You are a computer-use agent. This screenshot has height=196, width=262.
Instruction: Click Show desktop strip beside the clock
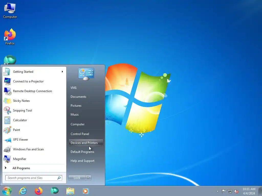260,191
